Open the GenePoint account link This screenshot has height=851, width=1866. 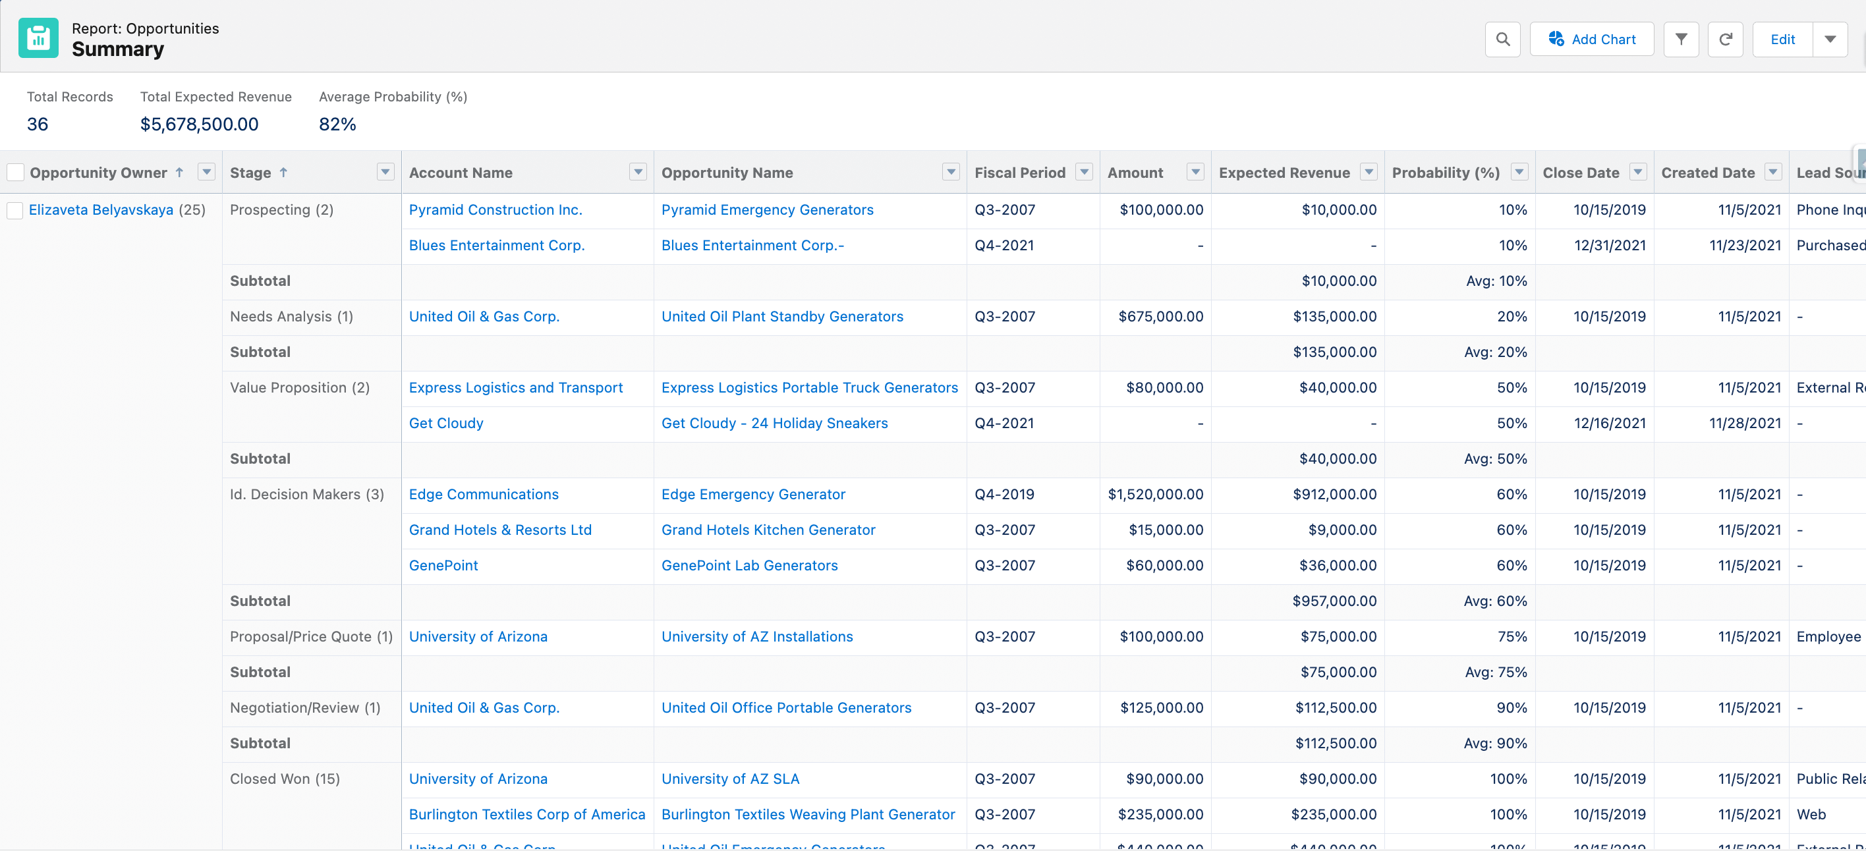(x=443, y=566)
